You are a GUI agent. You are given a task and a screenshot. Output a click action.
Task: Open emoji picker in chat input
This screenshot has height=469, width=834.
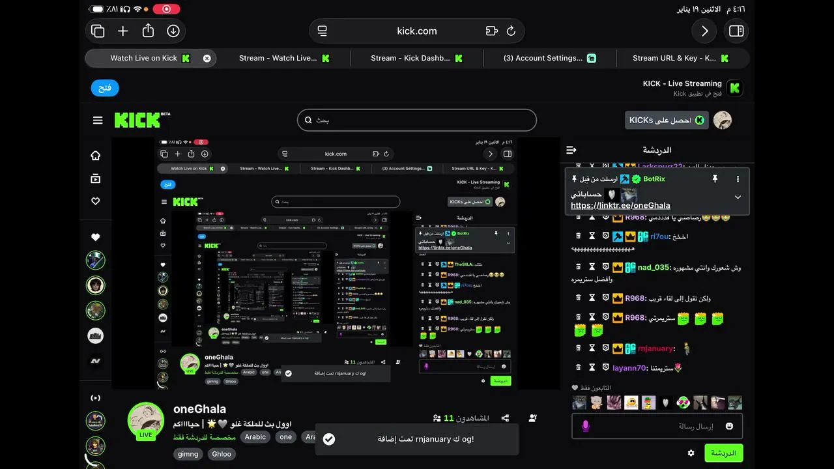729,426
